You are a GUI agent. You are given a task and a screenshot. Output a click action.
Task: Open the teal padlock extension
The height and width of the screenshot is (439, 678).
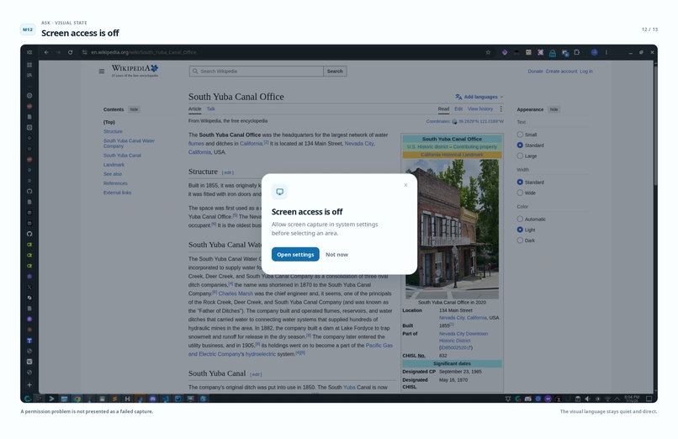coord(553,53)
